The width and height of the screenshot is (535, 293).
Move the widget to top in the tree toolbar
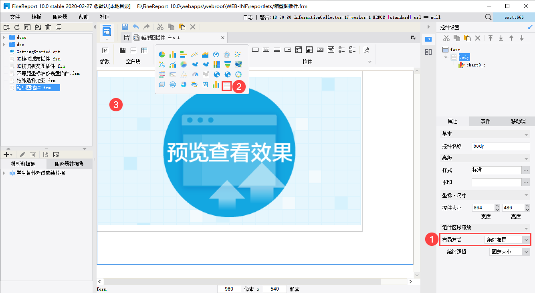point(490,38)
